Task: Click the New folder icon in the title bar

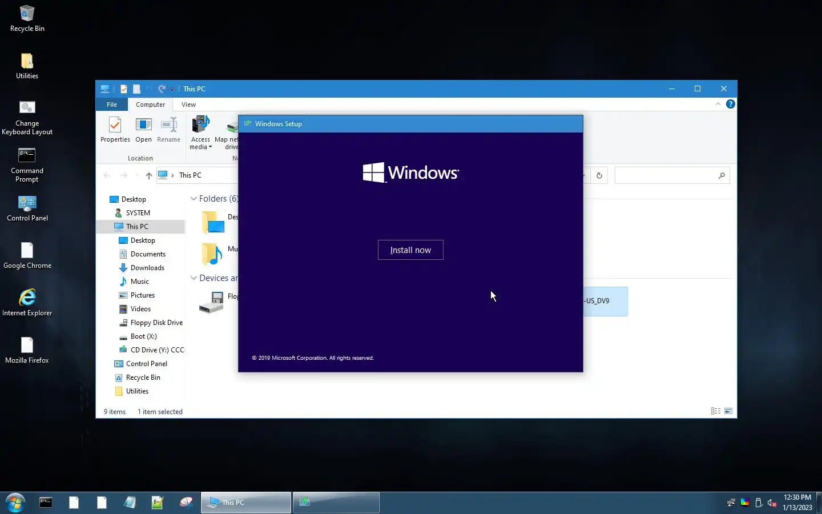Action: (136, 89)
